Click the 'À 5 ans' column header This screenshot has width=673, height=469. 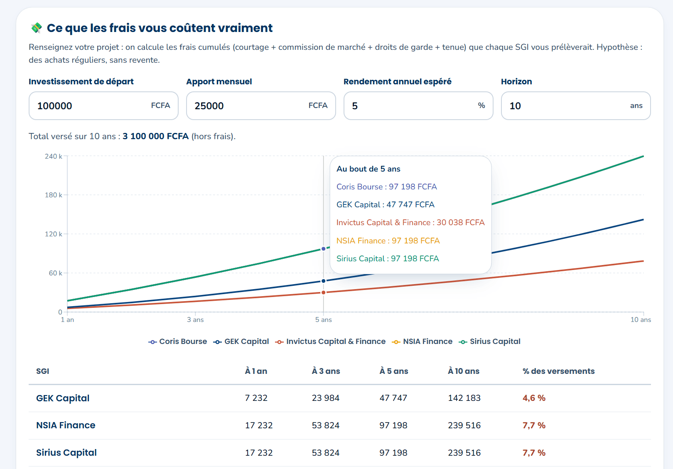click(x=394, y=371)
